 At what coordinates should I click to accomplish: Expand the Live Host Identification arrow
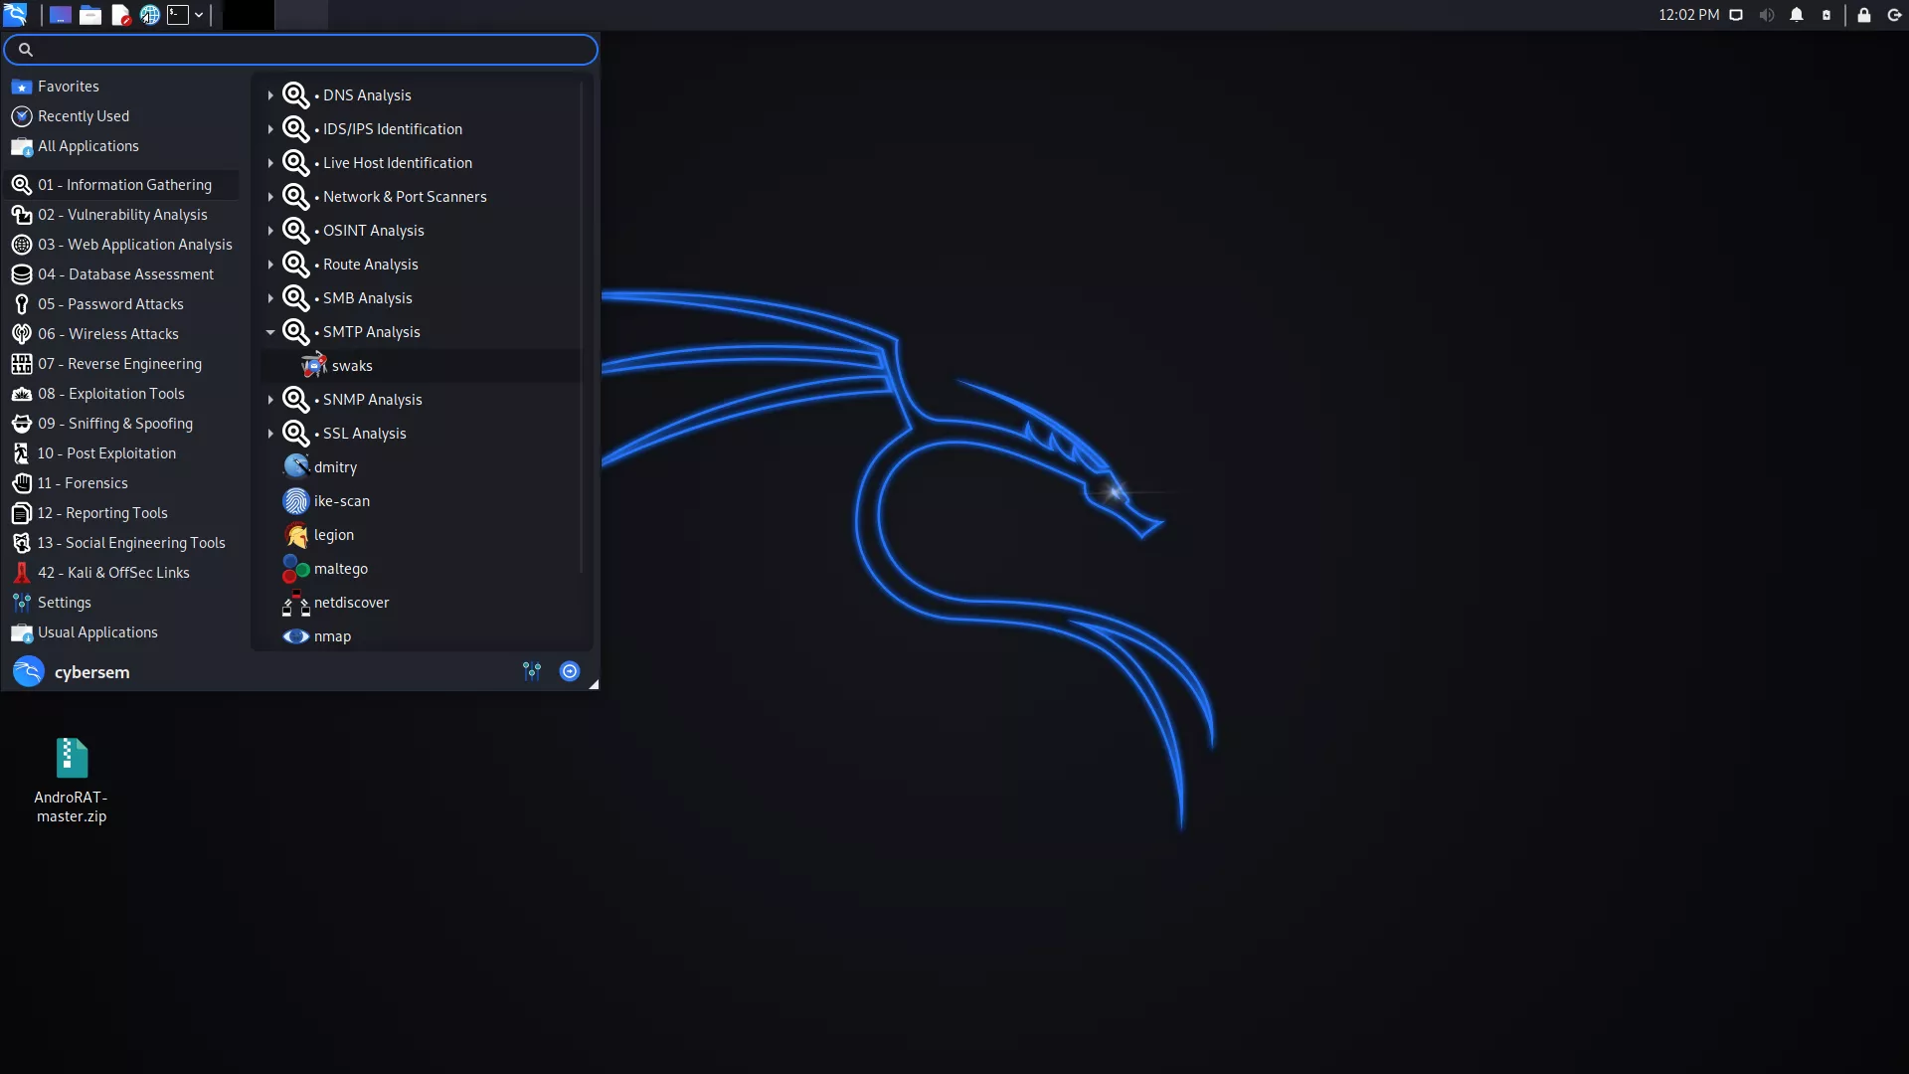[x=269, y=163]
